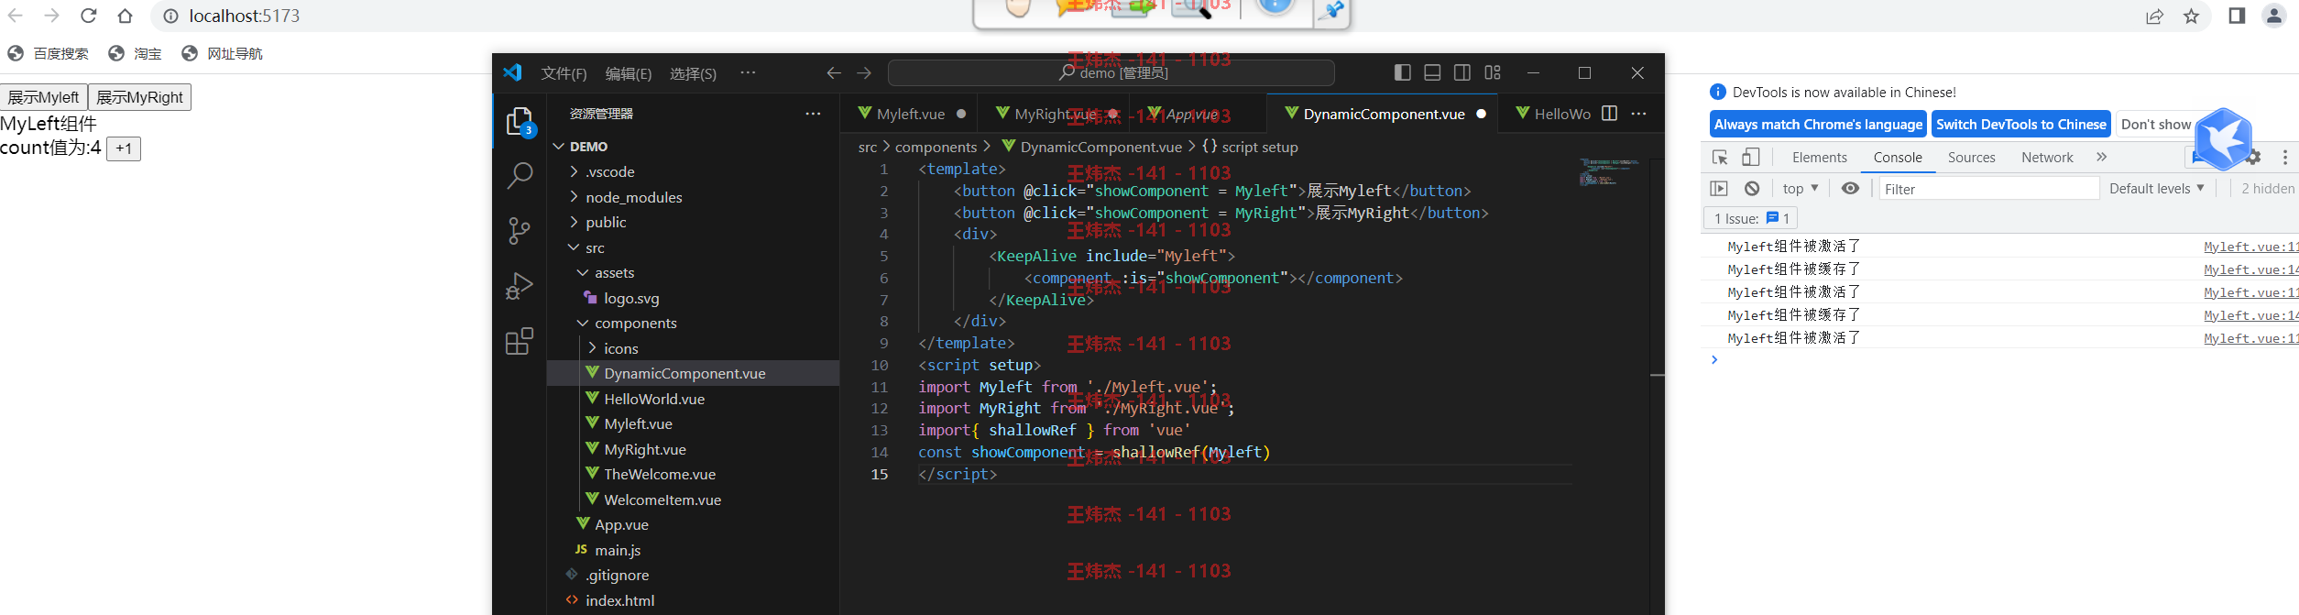The width and height of the screenshot is (2299, 615).
Task: Open the 选择(S) menu
Action: tap(693, 73)
